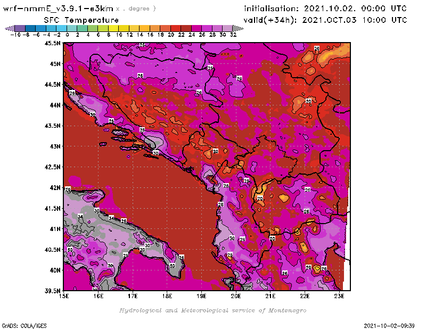Click the red 20 to 22 legend swatch
The image size is (426, 329).
(x=176, y=28)
